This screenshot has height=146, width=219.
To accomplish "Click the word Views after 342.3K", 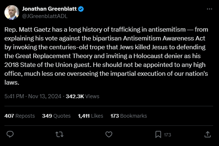I will coord(92,96).
